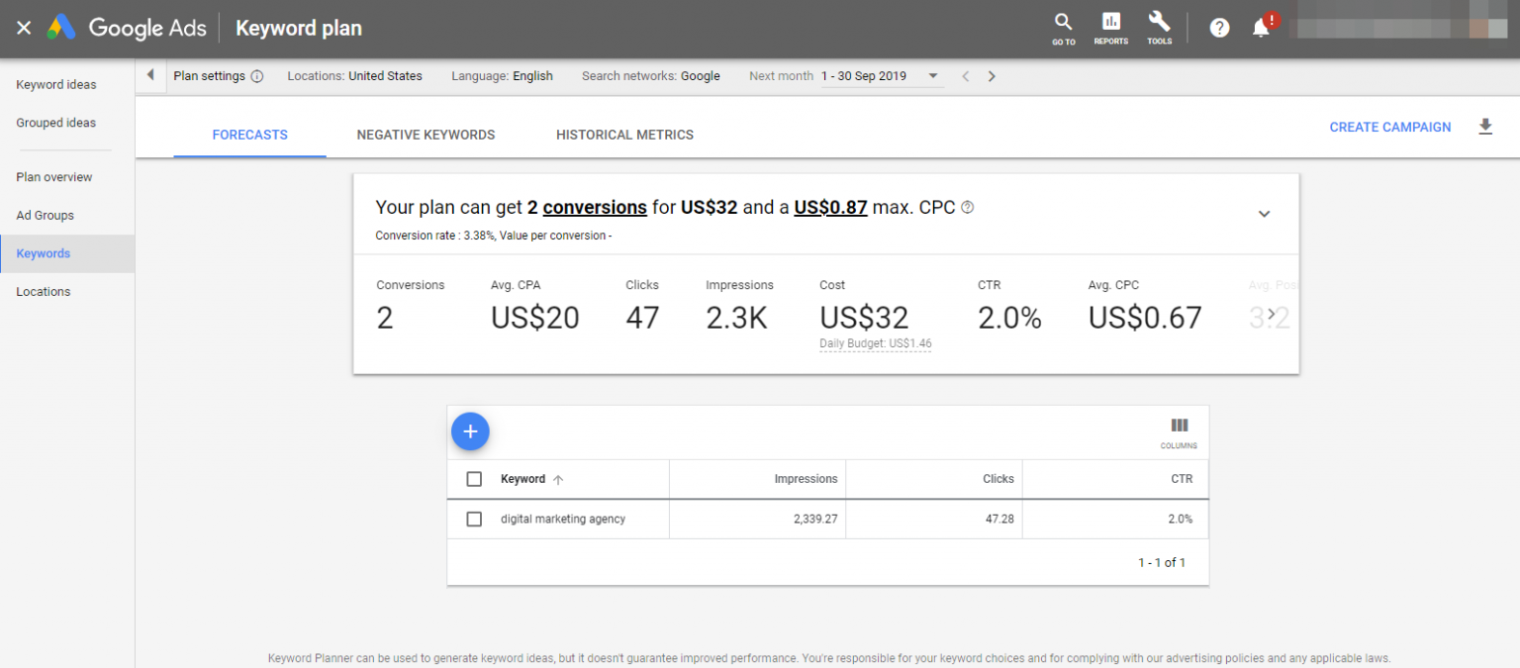The width and height of the screenshot is (1520, 668).
Task: Select all keywords with header checkbox
Action: (474, 478)
